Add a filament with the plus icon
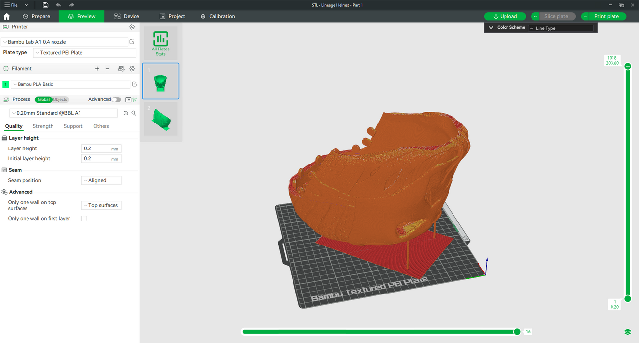Screen dimensions: 639x343 coord(97,69)
